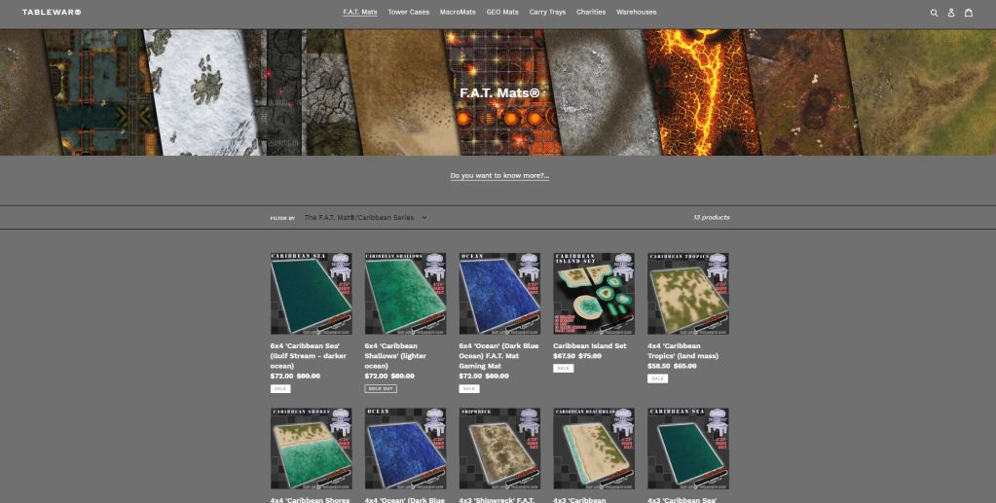
Task: Open the 4x3 Caribbean Beachhead thumbnail
Action: point(594,449)
